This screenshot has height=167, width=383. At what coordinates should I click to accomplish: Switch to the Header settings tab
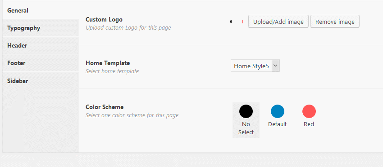click(41, 45)
